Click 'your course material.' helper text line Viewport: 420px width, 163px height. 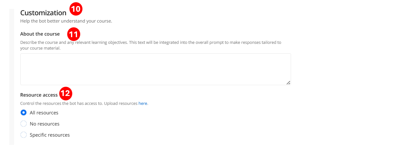pos(40,48)
